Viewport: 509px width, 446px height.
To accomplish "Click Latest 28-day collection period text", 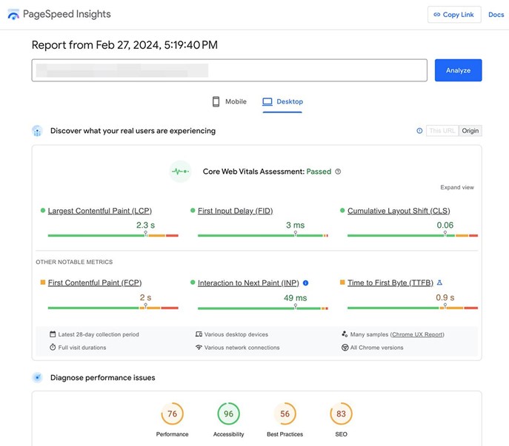I will (99, 334).
